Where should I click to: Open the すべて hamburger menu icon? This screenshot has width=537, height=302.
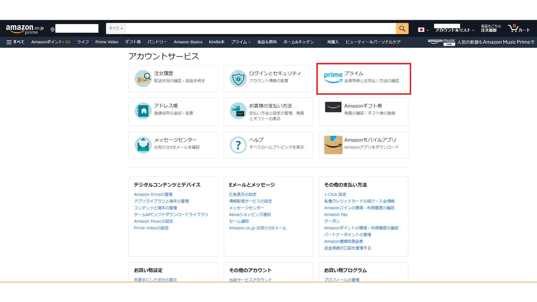point(8,42)
